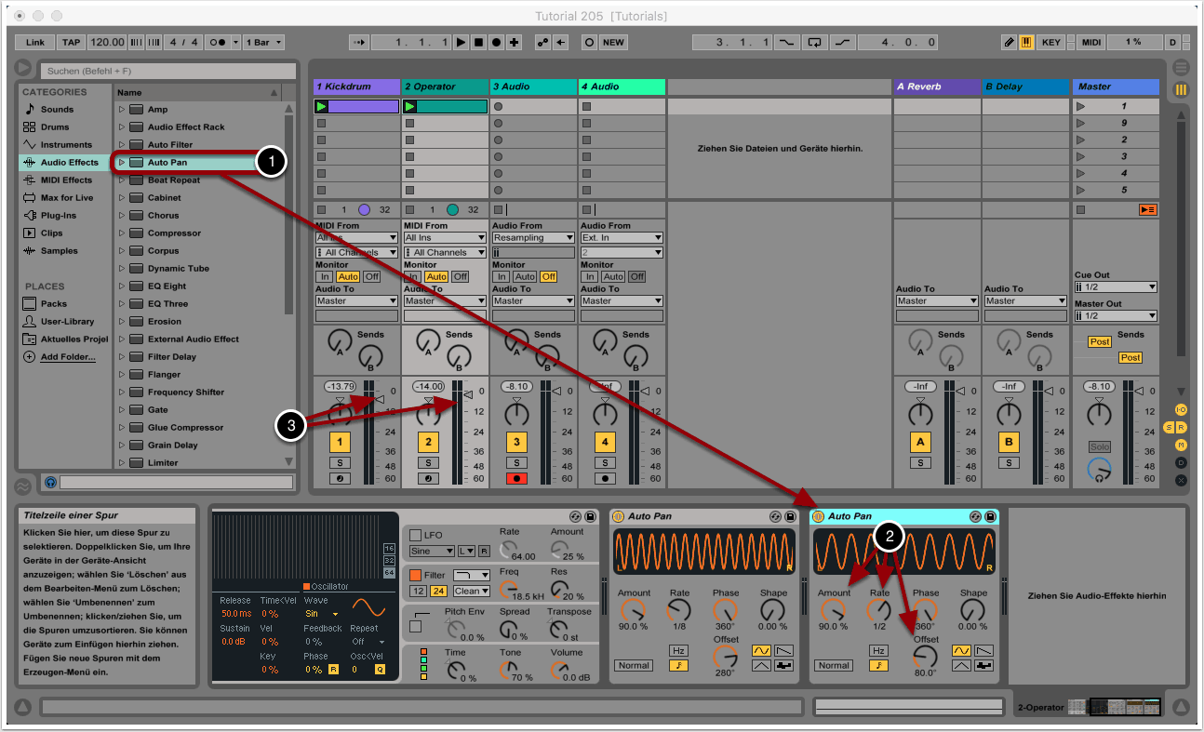Screen dimensions: 1204x732
Task: Open the Plug-Ins browser category
Action: (58, 216)
